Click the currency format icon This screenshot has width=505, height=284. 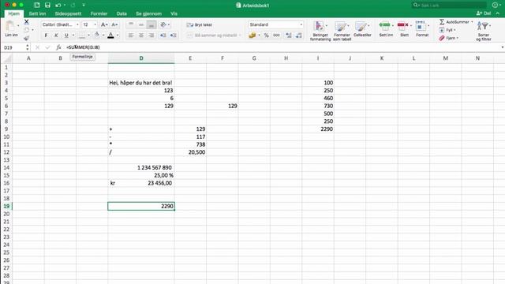252,35
